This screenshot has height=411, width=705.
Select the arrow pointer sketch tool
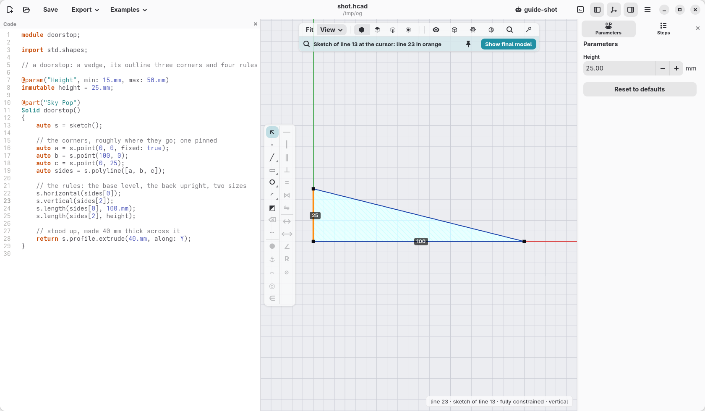[272, 132]
